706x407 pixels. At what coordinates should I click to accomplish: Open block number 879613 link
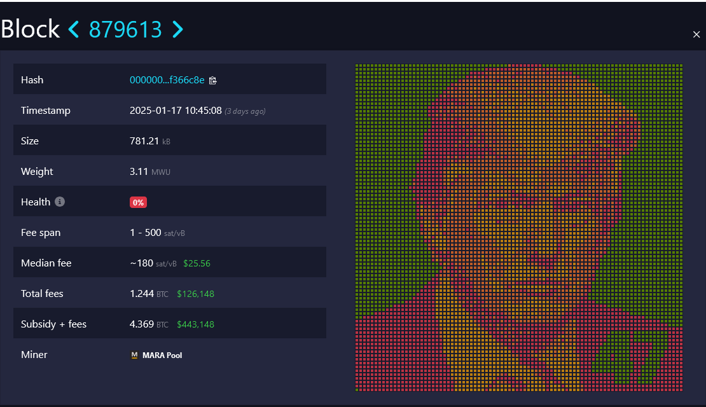point(125,29)
